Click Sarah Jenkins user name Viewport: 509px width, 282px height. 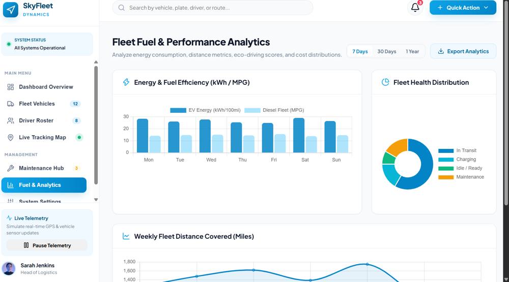tap(38, 265)
